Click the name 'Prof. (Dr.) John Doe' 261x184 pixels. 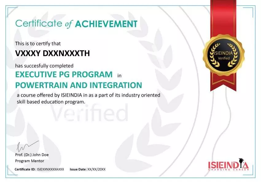(x=32, y=155)
